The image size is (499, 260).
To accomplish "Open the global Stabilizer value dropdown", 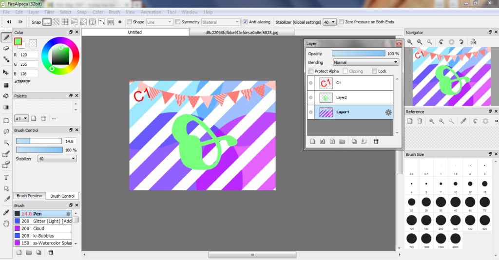I will pyautogui.click(x=329, y=22).
